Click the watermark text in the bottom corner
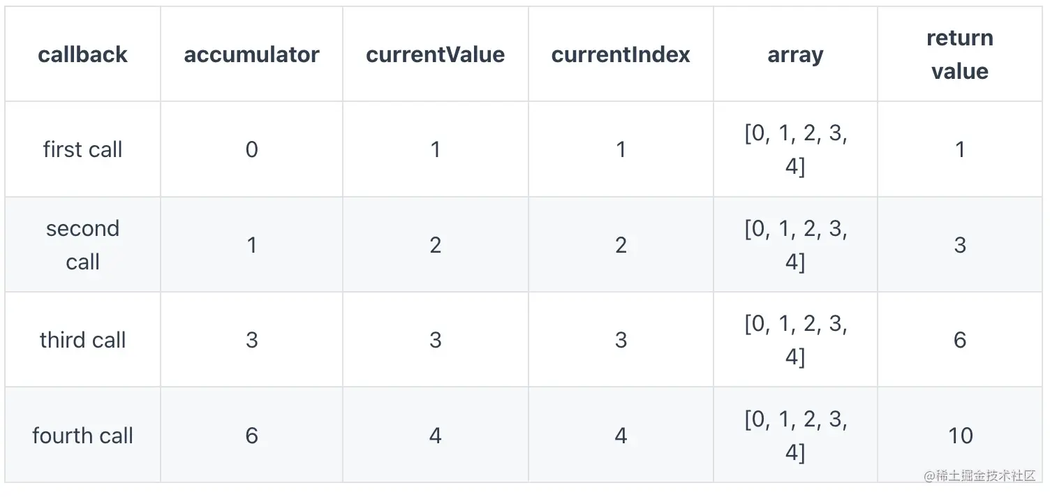 979,476
